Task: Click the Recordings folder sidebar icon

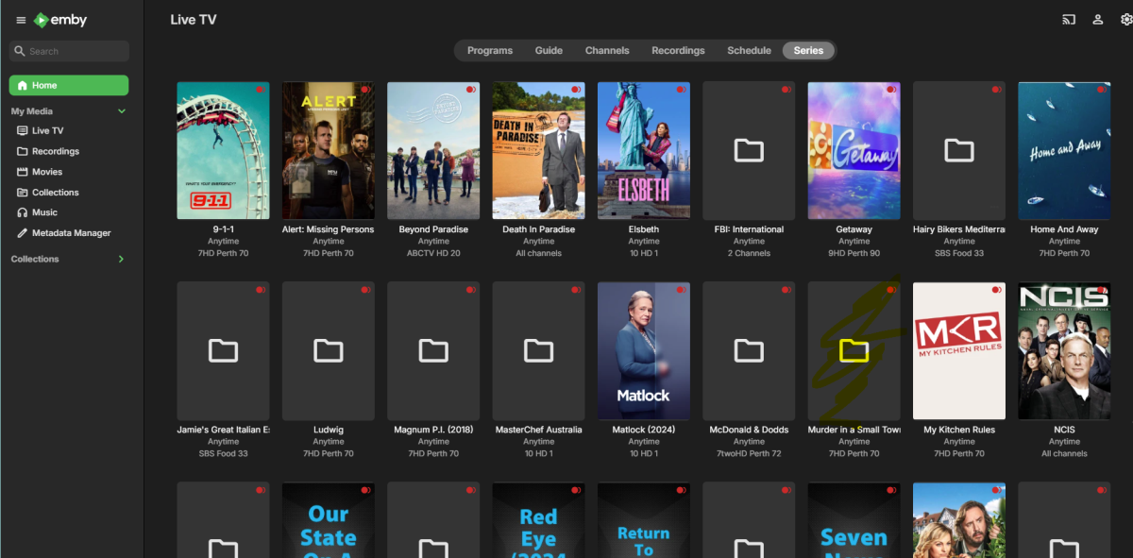Action: (23, 151)
